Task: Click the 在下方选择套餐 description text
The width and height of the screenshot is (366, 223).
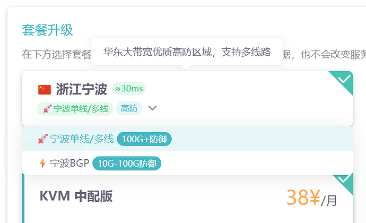Action: [56, 54]
